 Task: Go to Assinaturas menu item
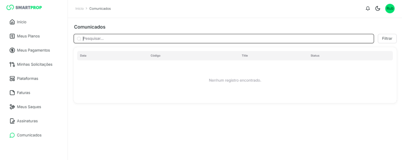(x=27, y=121)
